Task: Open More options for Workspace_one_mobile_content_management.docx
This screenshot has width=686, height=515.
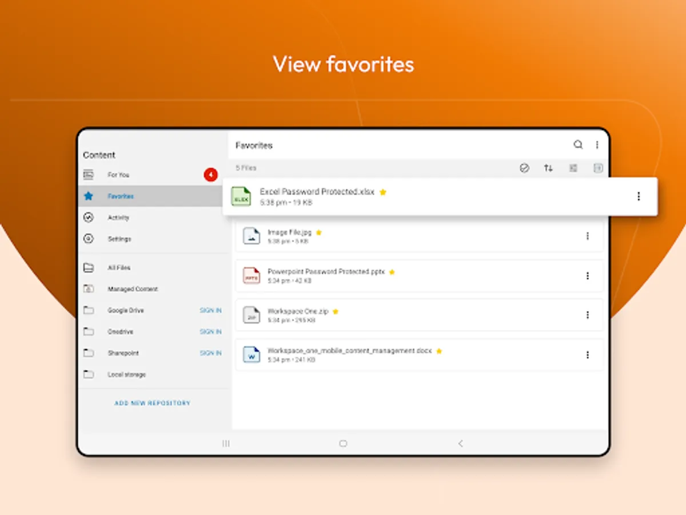Action: click(x=587, y=355)
